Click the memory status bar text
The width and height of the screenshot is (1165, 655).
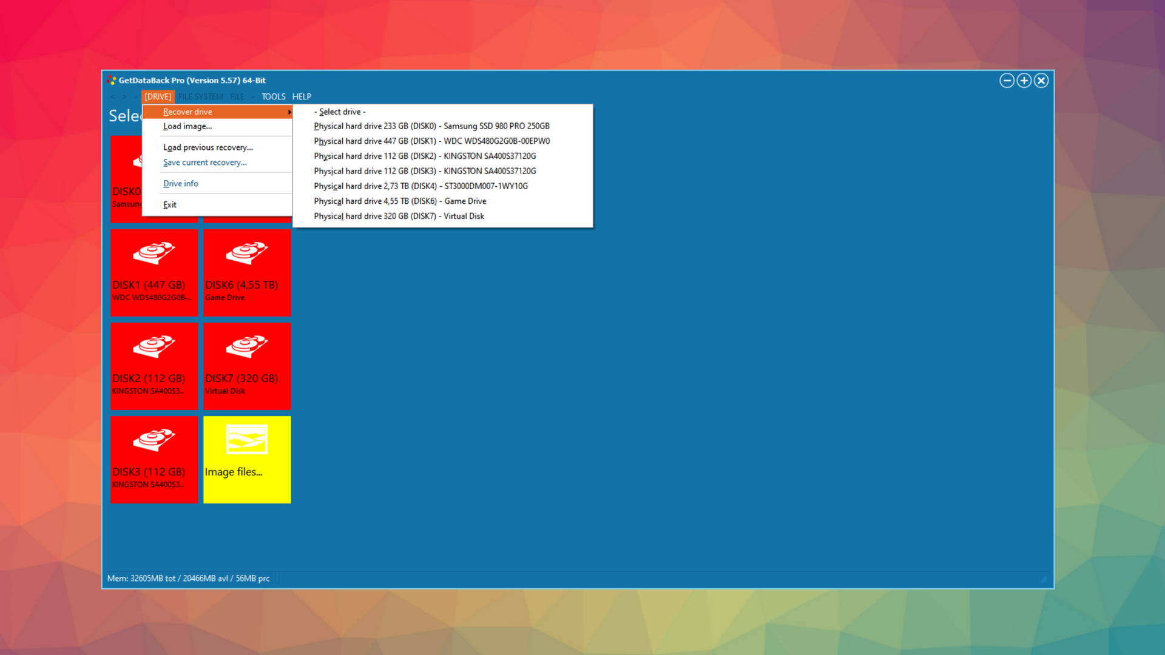point(188,579)
